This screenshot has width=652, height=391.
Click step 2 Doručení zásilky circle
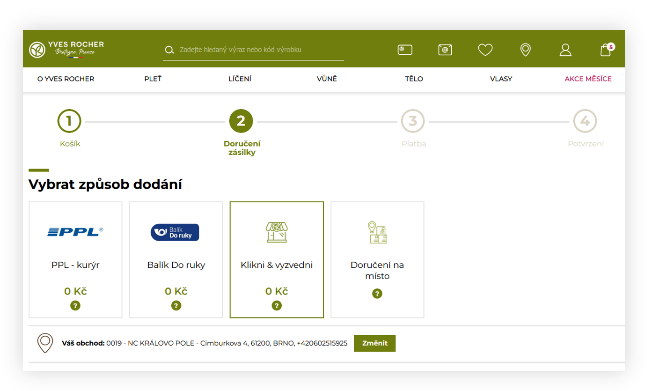[241, 121]
